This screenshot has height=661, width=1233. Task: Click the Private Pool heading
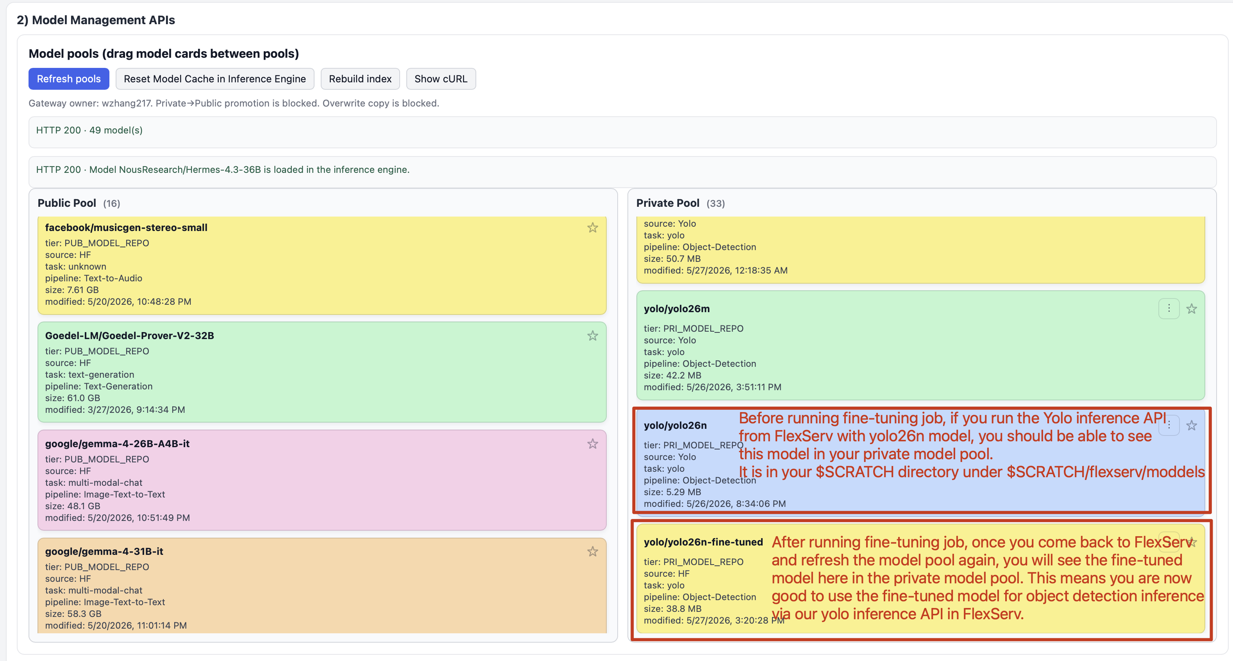(x=668, y=203)
